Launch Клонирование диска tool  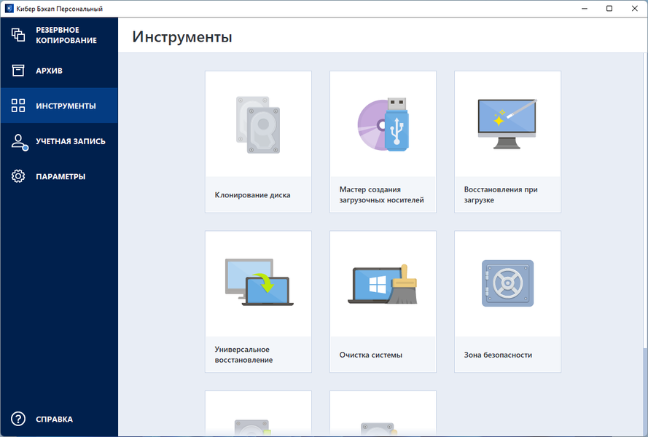pyautogui.click(x=258, y=142)
